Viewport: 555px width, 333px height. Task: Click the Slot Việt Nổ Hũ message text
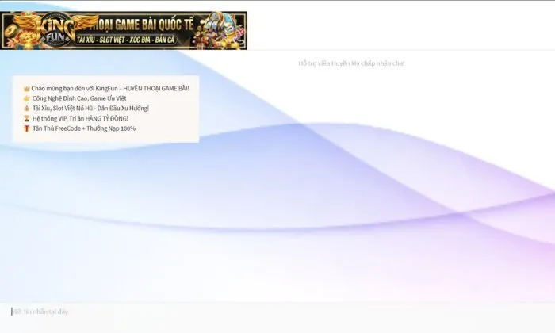90,108
